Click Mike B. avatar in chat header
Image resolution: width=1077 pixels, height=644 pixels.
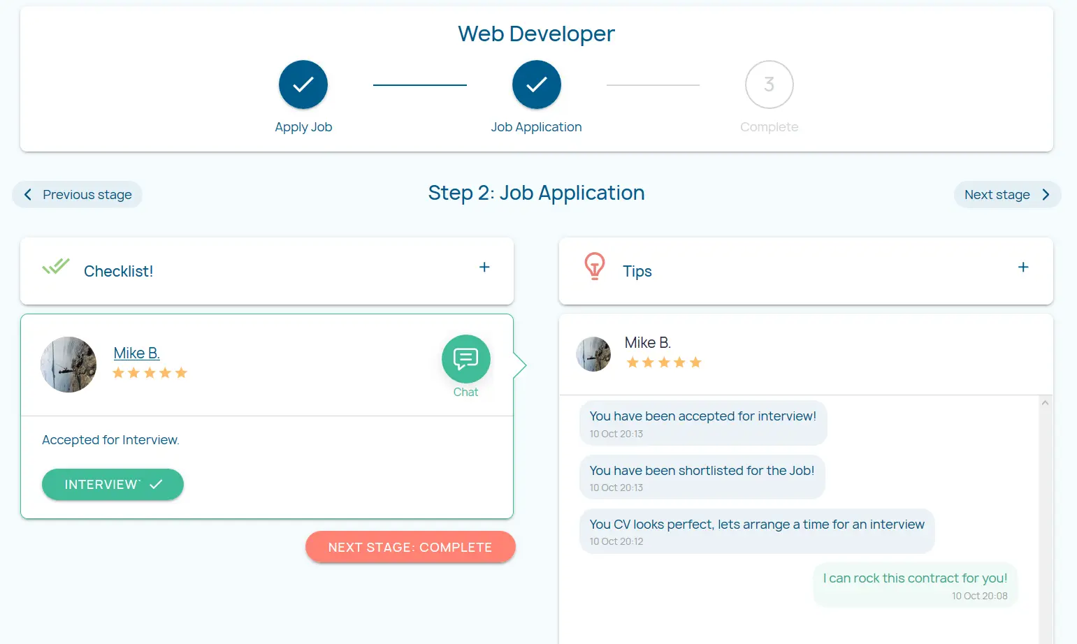coord(593,354)
